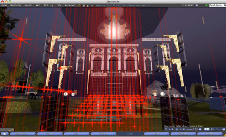This screenshot has width=226, height=137.
Task: Open the Ansicht menu
Action: (29, 5)
